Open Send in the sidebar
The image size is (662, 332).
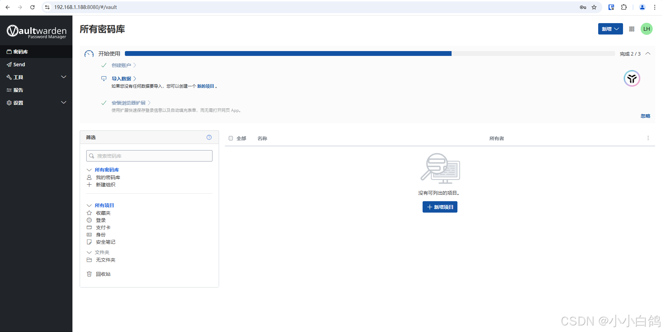coord(19,65)
